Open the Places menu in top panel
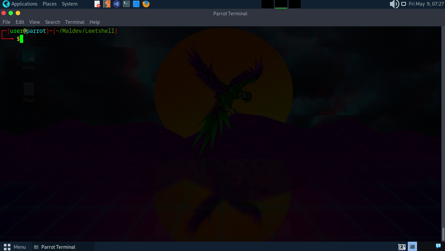 pyautogui.click(x=50, y=4)
